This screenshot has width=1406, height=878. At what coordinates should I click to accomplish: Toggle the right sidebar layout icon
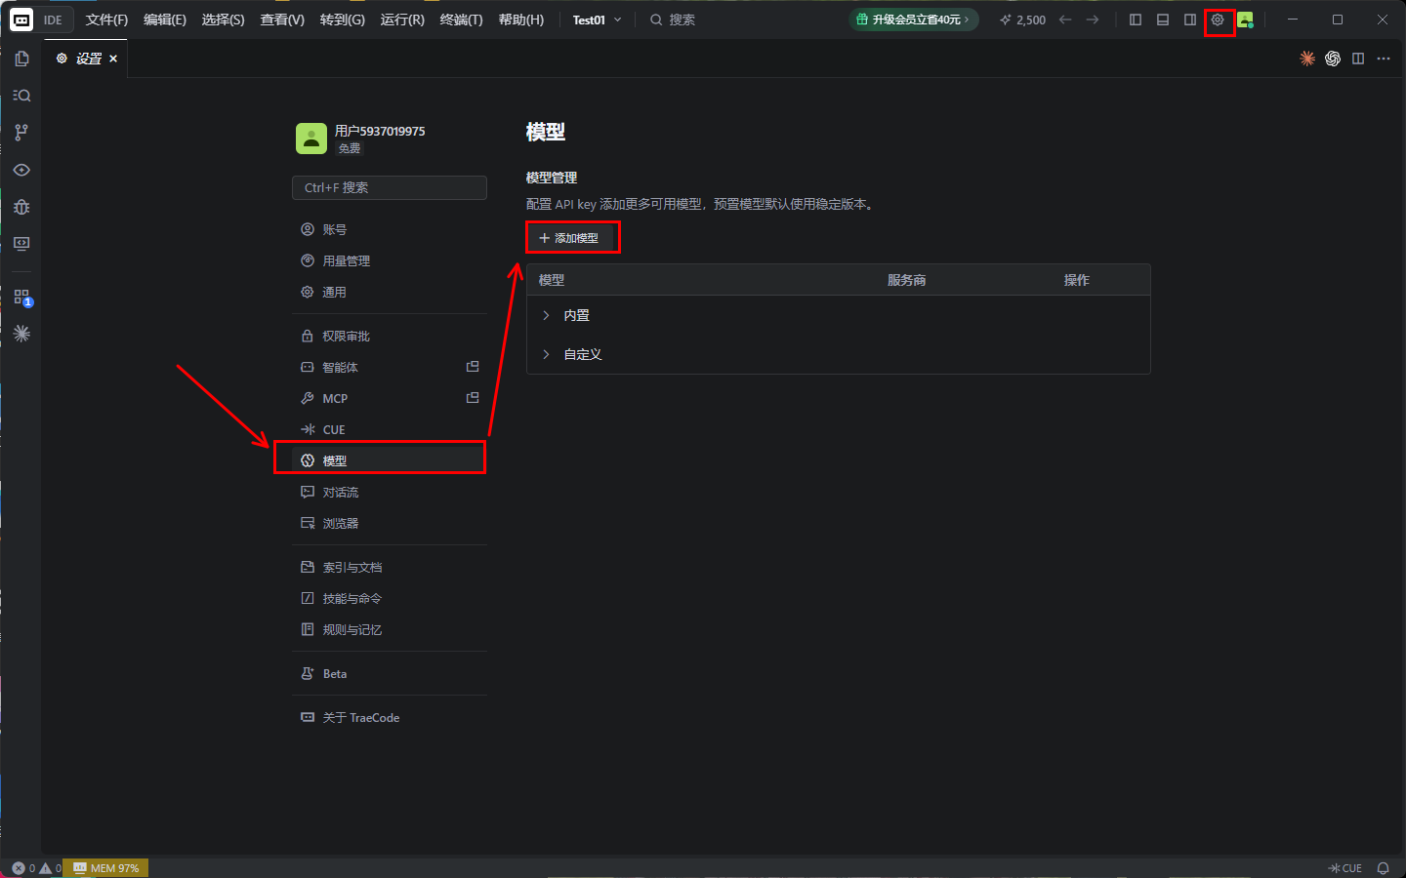coord(1190,20)
